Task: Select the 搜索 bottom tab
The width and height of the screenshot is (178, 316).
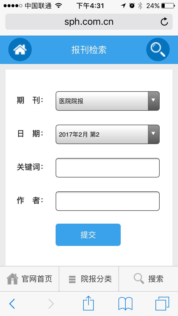Action: pos(149,279)
